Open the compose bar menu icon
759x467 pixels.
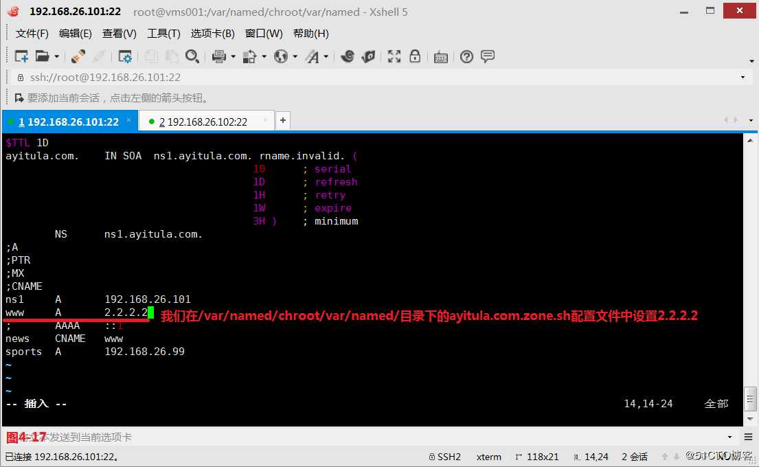click(748, 437)
